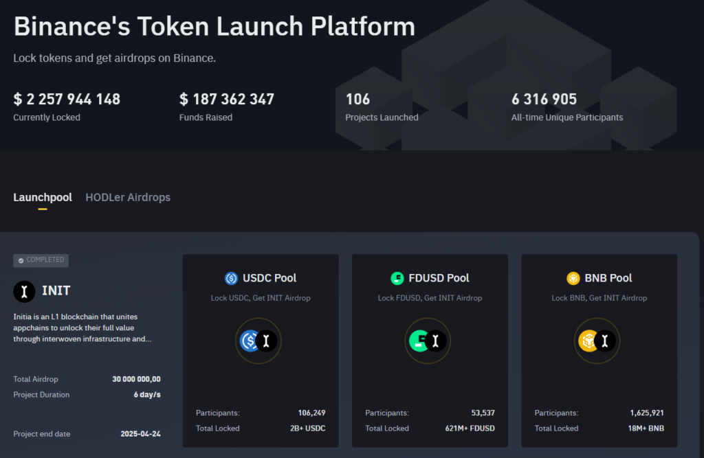Select the black INIT token logo
The width and height of the screenshot is (704, 458).
[24, 291]
